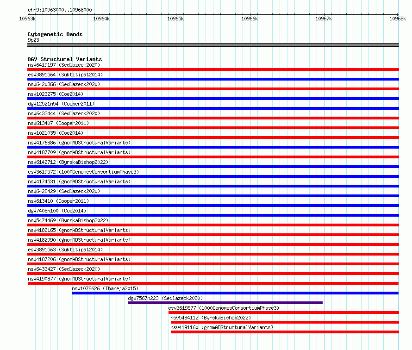The image size is (412, 350).
Task: Click the red nsv4191160 variant bar
Action: (285, 332)
